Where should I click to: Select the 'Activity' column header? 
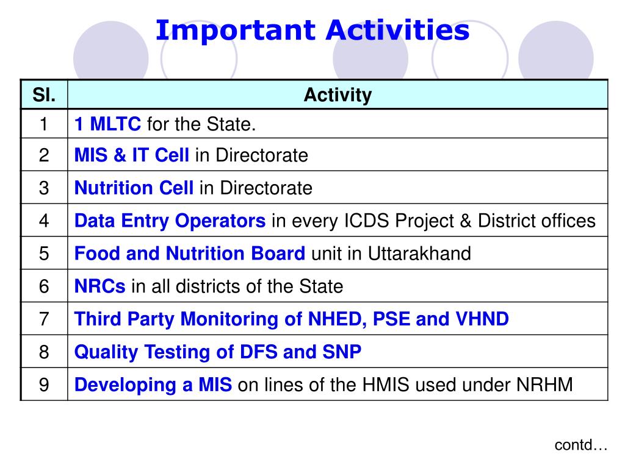click(338, 94)
